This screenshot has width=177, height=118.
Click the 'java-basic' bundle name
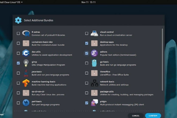click(37, 72)
